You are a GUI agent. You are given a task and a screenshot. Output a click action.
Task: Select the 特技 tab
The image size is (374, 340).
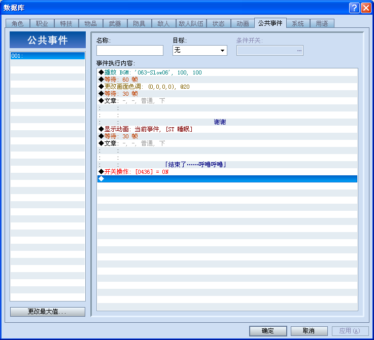[x=66, y=23]
